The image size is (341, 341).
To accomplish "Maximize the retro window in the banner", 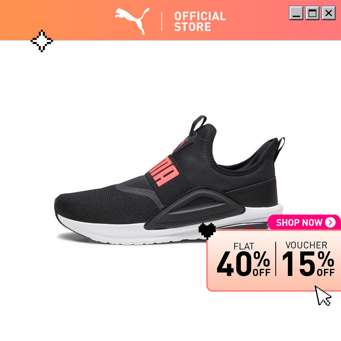I will click(312, 13).
